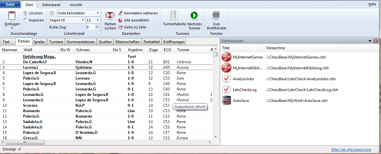Screen dimensions: 381x154
Task: Go to Nächstes Turnier green arrow
Action: point(194,15)
